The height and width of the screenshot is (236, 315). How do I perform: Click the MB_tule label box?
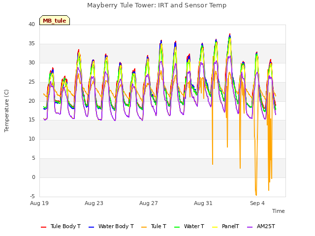[x=55, y=20]
